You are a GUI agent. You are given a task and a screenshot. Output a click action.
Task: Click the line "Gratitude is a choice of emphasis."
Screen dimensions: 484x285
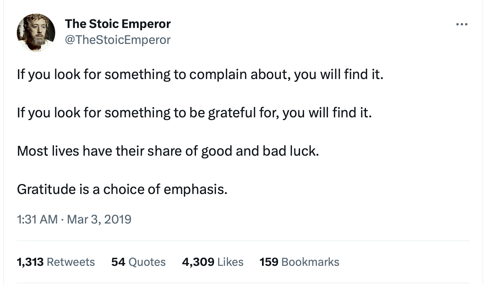(x=122, y=189)
